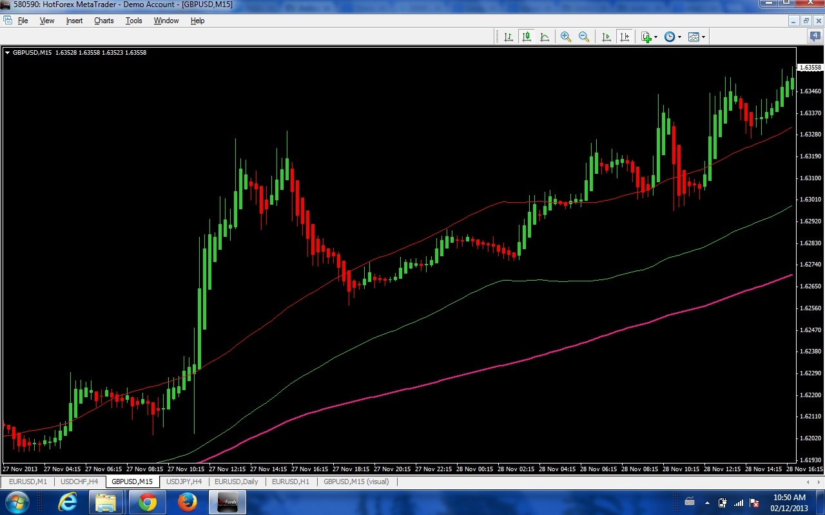Image resolution: width=825 pixels, height=515 pixels.
Task: Open the Tools menu
Action: (x=134, y=21)
